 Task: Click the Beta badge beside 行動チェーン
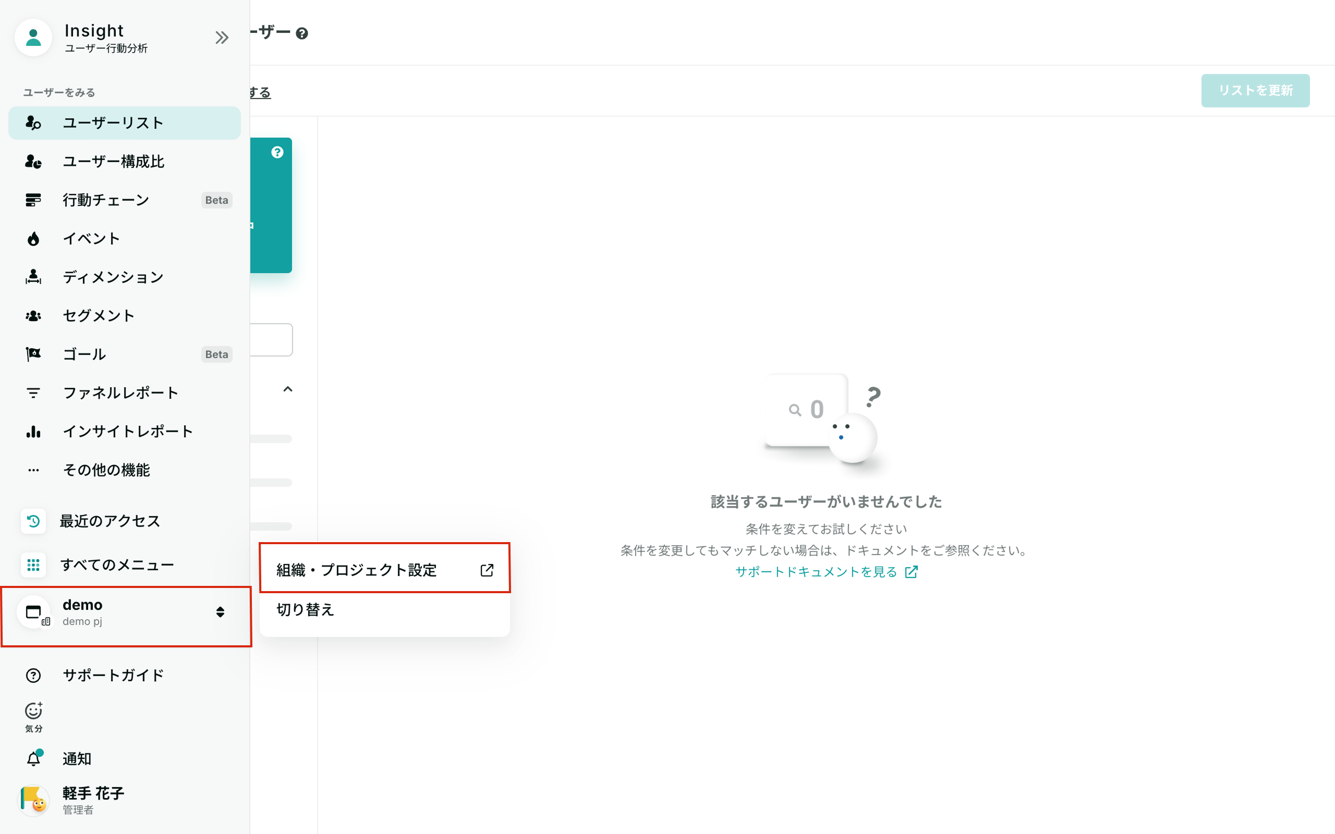(x=217, y=200)
